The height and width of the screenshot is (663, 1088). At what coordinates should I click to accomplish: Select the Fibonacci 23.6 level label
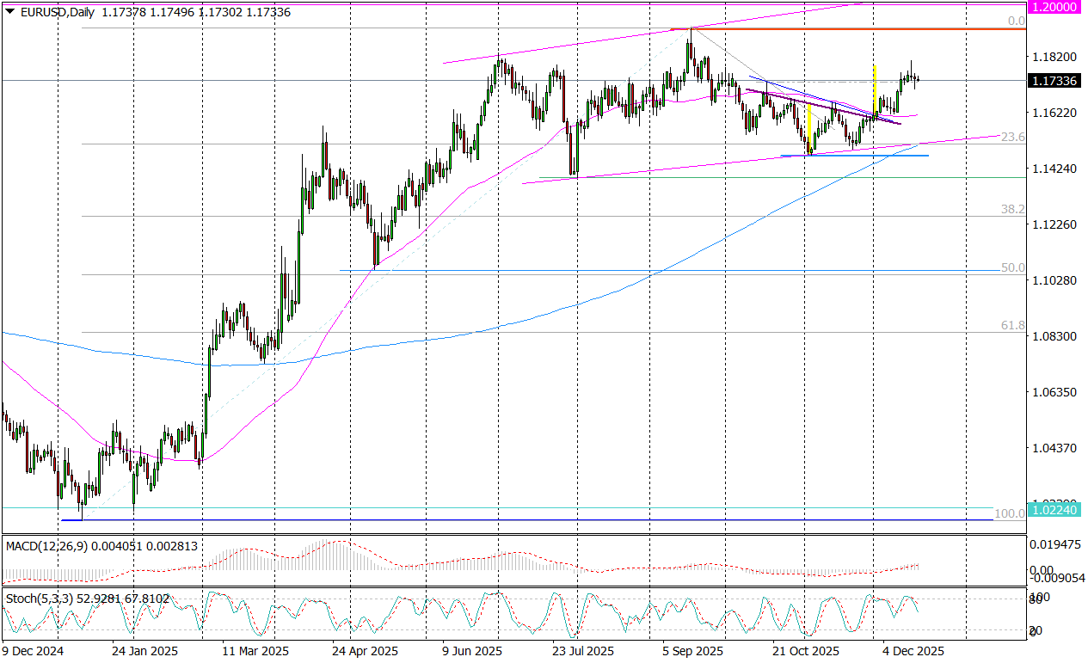pyautogui.click(x=1013, y=137)
